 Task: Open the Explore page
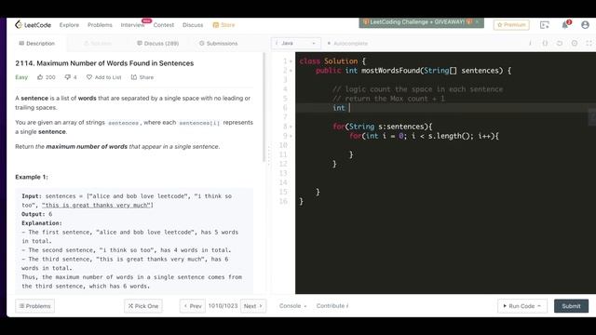[x=69, y=25]
